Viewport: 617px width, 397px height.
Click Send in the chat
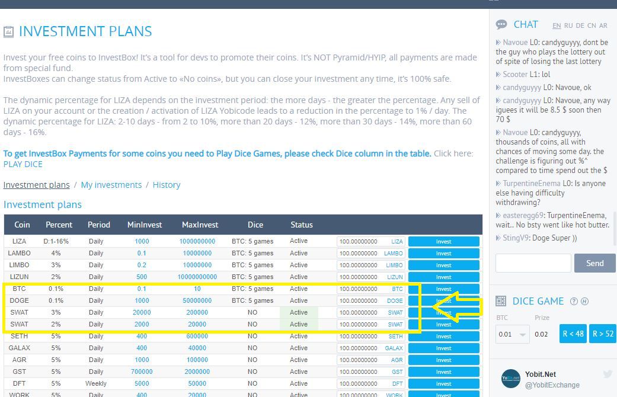coord(594,263)
